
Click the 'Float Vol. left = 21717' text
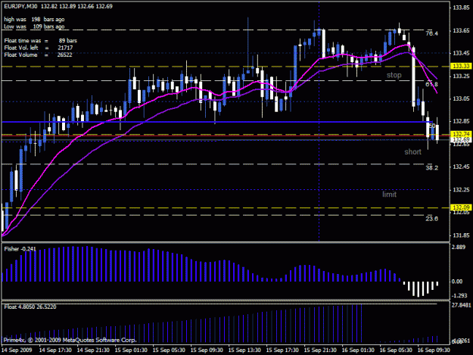[39, 48]
